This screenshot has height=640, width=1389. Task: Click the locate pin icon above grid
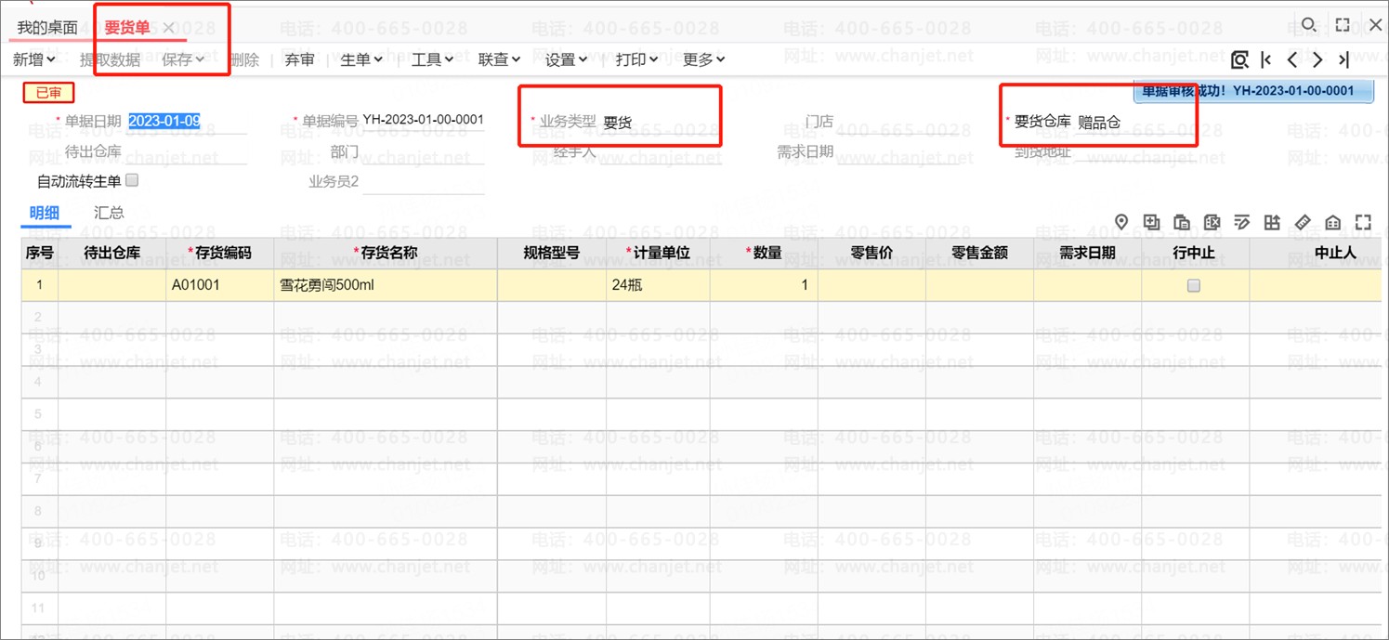[1121, 222]
